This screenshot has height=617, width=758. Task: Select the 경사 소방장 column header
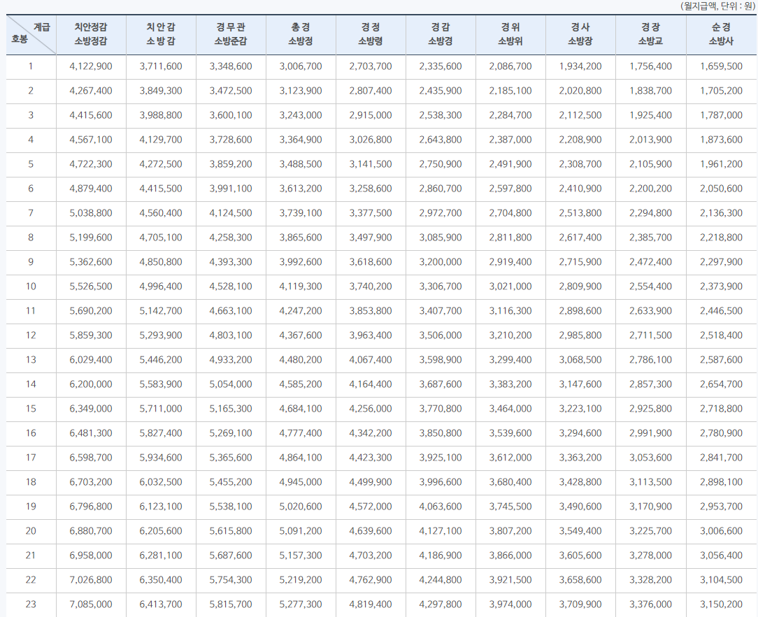pos(580,34)
